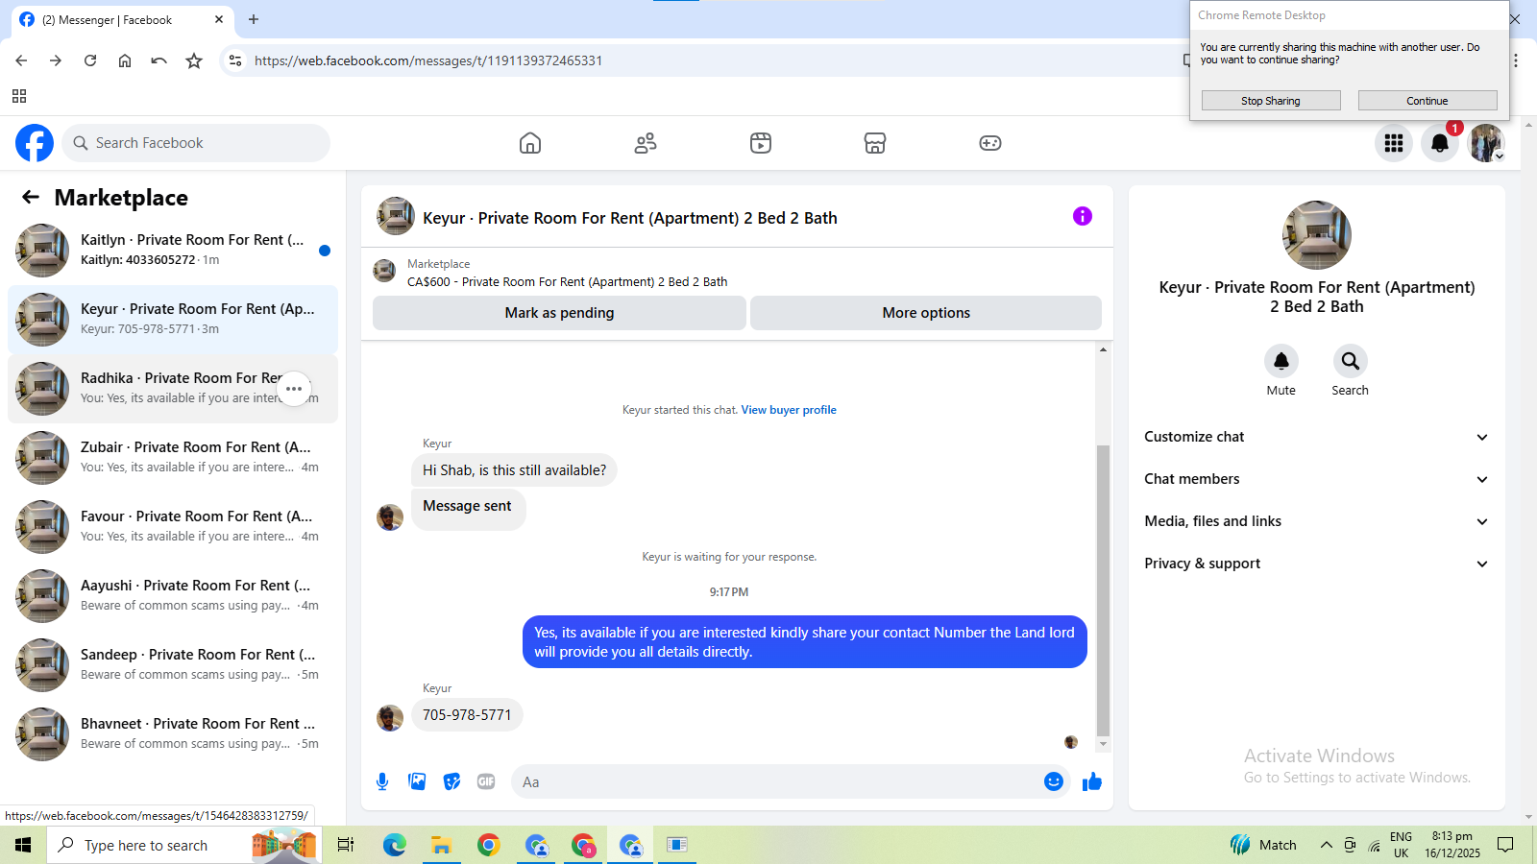Open the Kaitlyn conversation

pos(173,251)
